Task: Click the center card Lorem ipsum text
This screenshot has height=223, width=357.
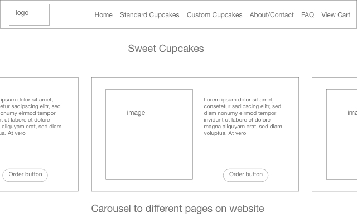Action: pos(243,117)
